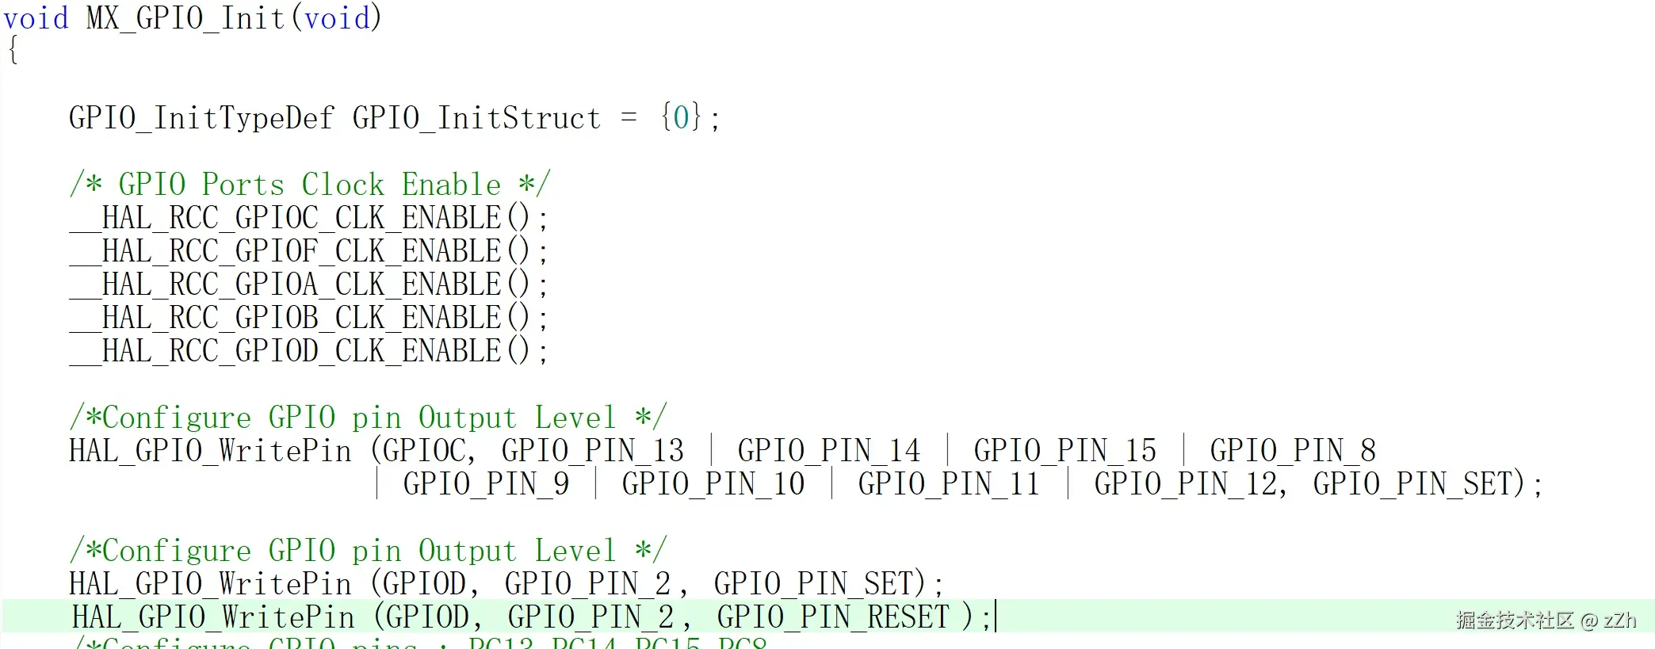This screenshot has width=1655, height=649.
Task: Select GPIO_PIN_10 in the continuation line
Action: [x=713, y=484]
